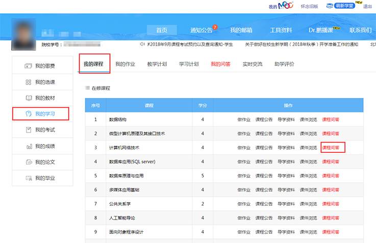Open 导学资料 for 面向对象程序设计
Screen dimensions: 376x243
point(286,232)
